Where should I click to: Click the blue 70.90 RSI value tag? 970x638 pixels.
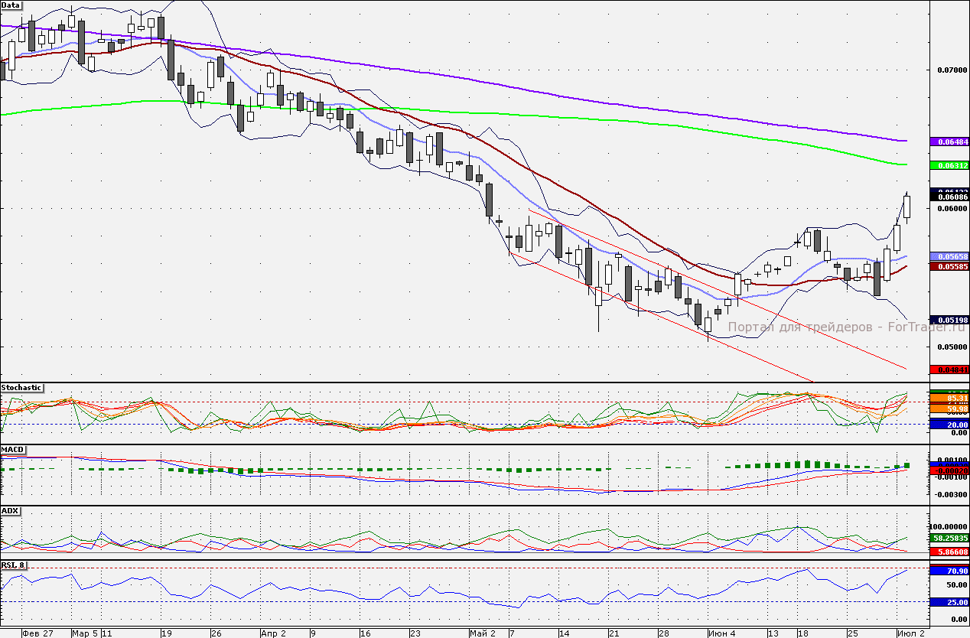click(949, 571)
